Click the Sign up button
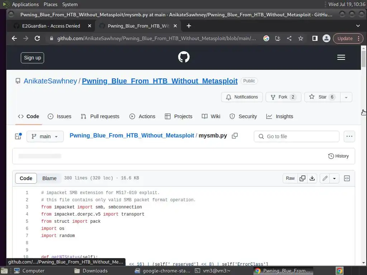This screenshot has width=367, height=275. tap(32, 58)
